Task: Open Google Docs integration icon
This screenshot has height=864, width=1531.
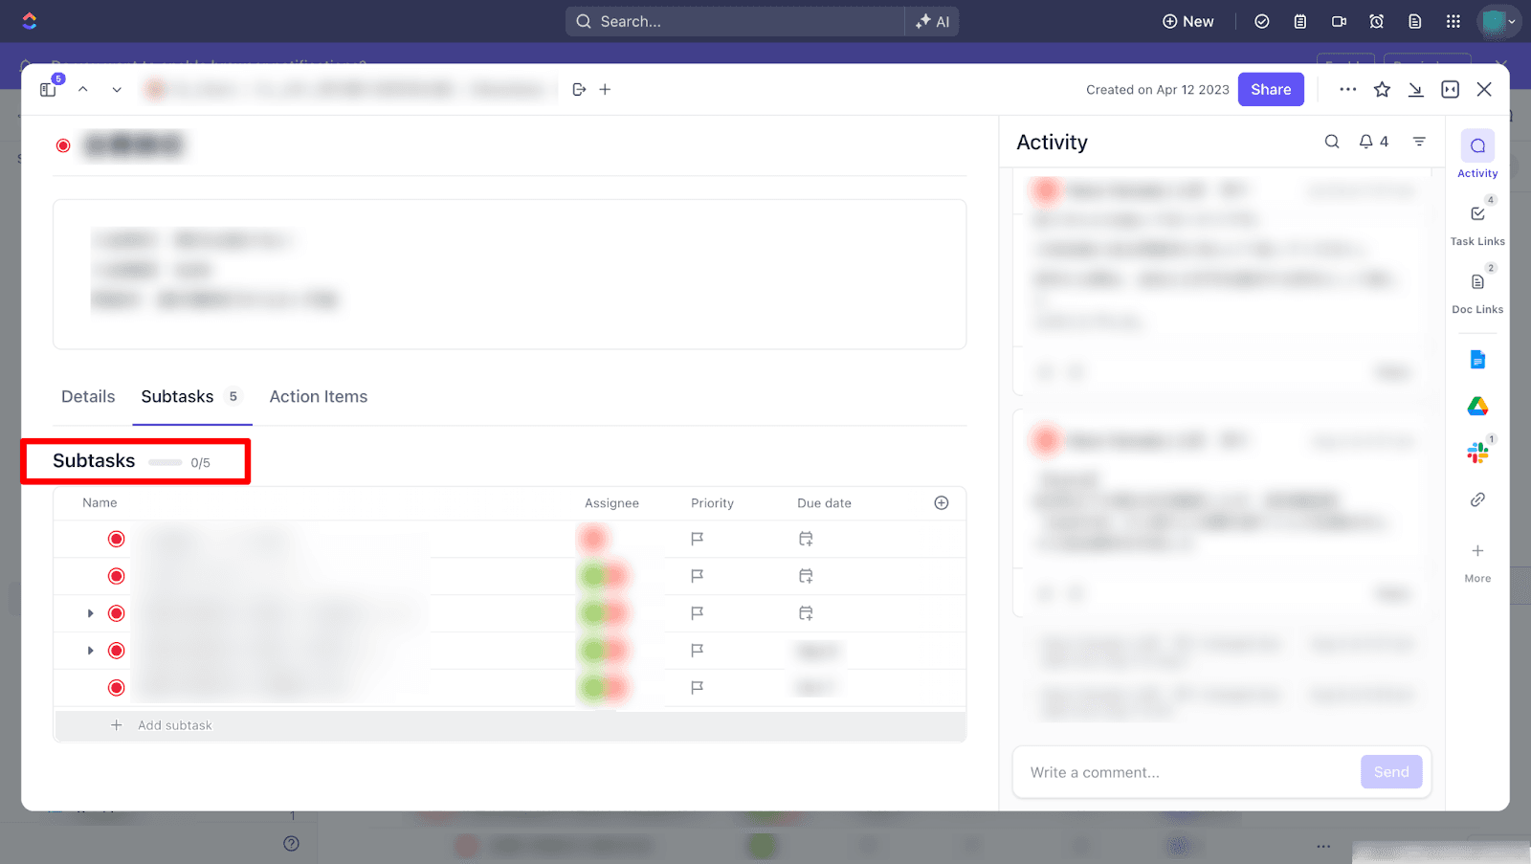Action: (x=1477, y=360)
